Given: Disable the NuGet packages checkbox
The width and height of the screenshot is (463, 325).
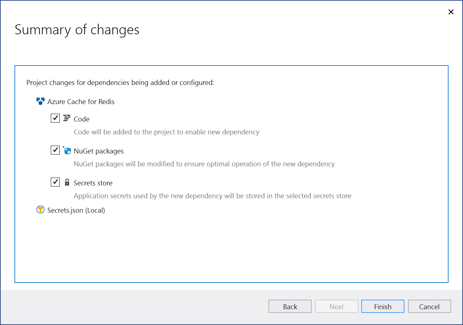Looking at the screenshot, I should click(x=55, y=150).
